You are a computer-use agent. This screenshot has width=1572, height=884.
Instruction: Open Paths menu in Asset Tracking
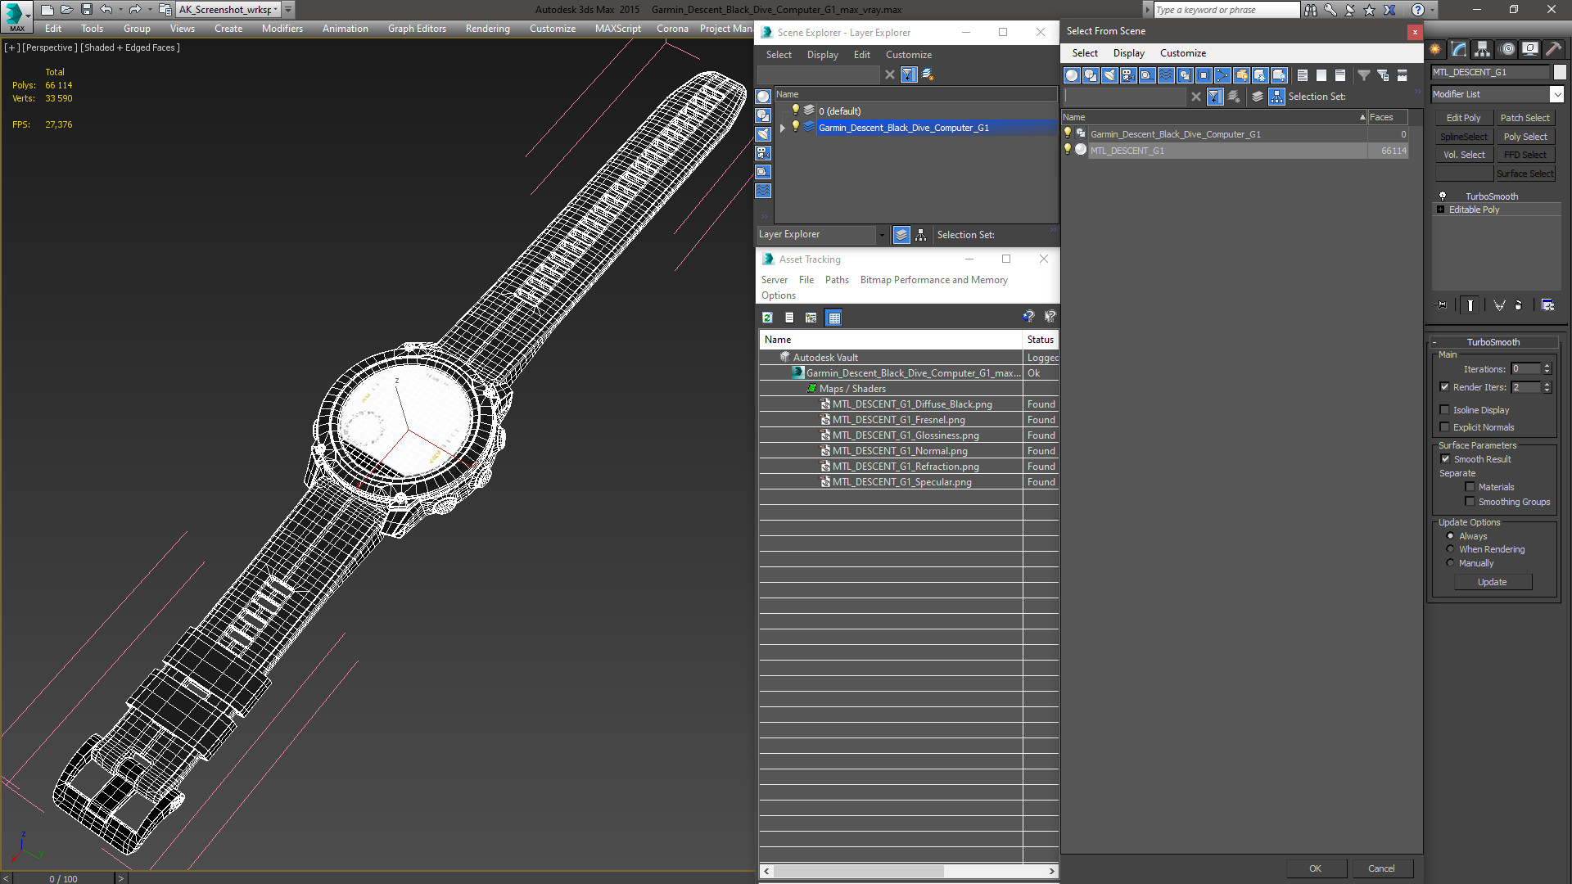837,280
